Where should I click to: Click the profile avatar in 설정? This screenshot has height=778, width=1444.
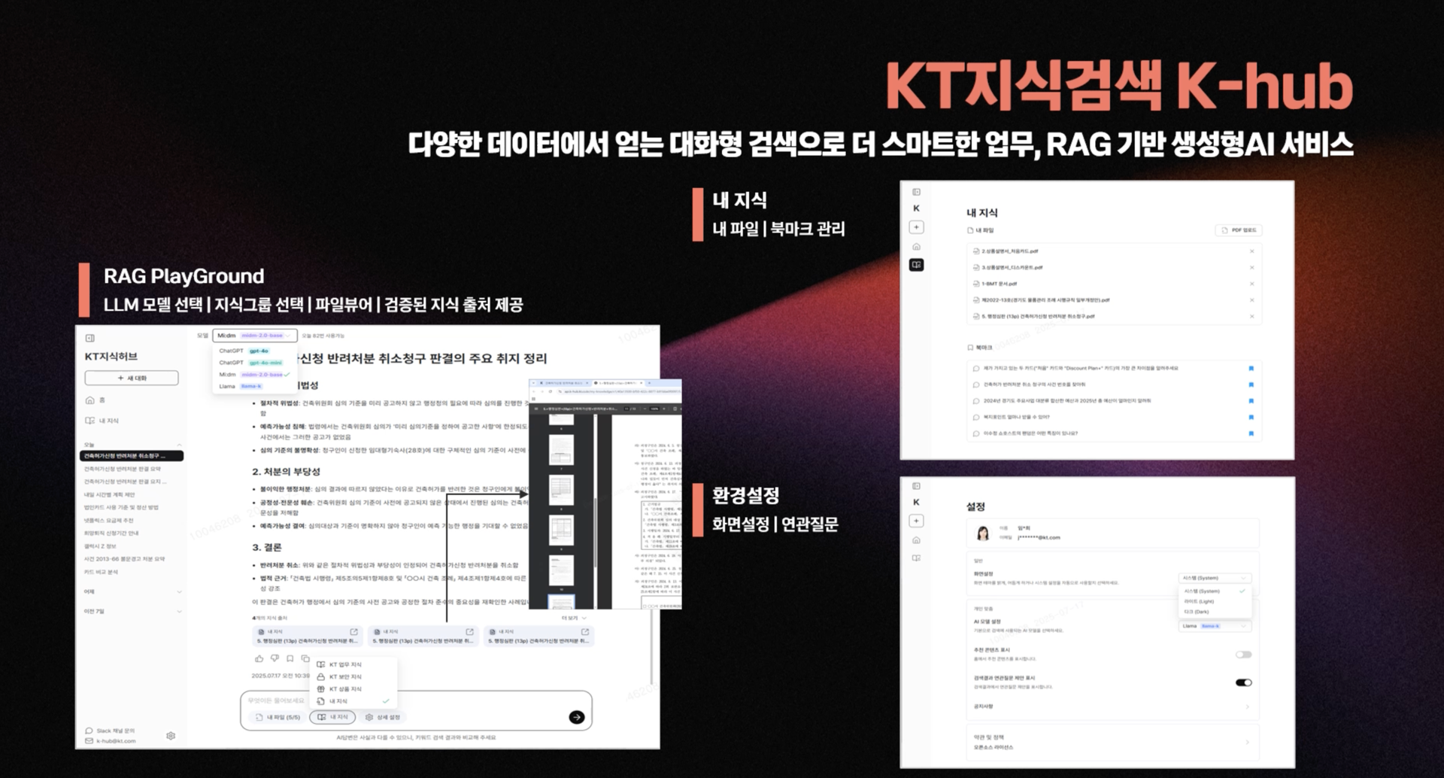[982, 533]
